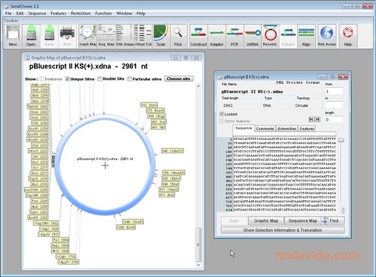This screenshot has height=277, width=376.
Task: Open the Site Usage tool
Action: tap(125, 36)
